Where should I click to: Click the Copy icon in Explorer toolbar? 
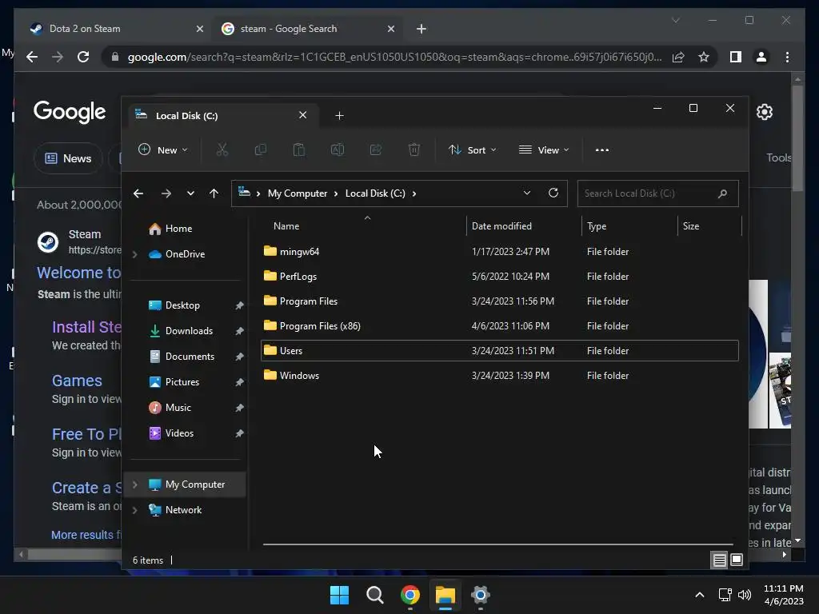[x=260, y=150]
